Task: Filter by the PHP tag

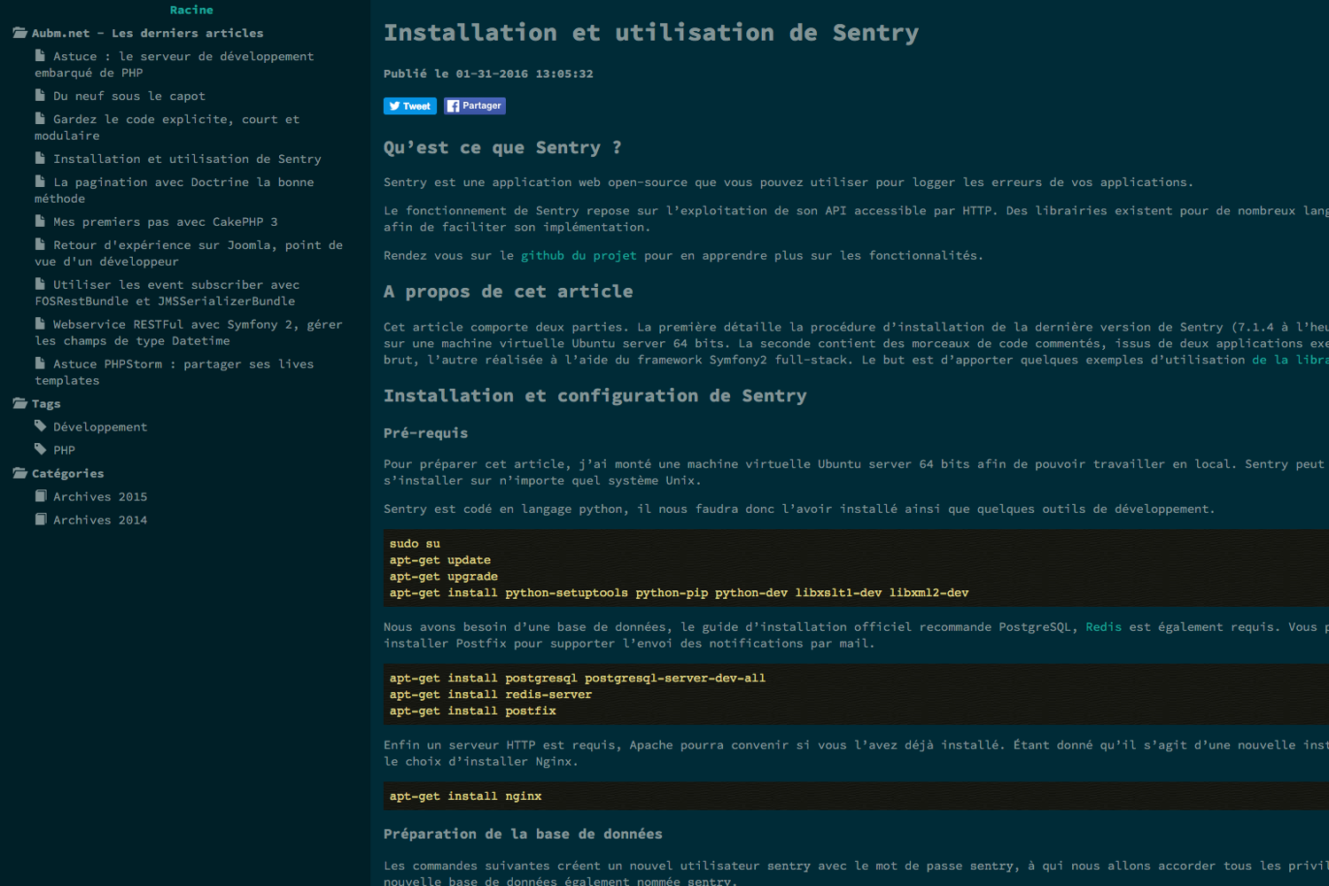Action: [x=64, y=450]
